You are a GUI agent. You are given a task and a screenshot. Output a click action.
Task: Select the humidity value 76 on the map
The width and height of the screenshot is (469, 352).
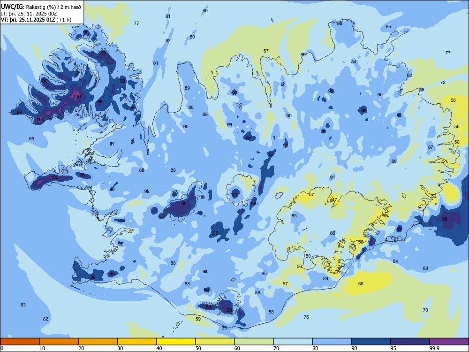tap(306, 317)
